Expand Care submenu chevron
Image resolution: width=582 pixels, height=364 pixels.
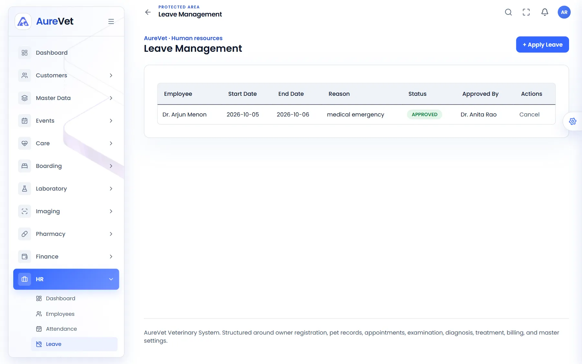[x=111, y=143]
